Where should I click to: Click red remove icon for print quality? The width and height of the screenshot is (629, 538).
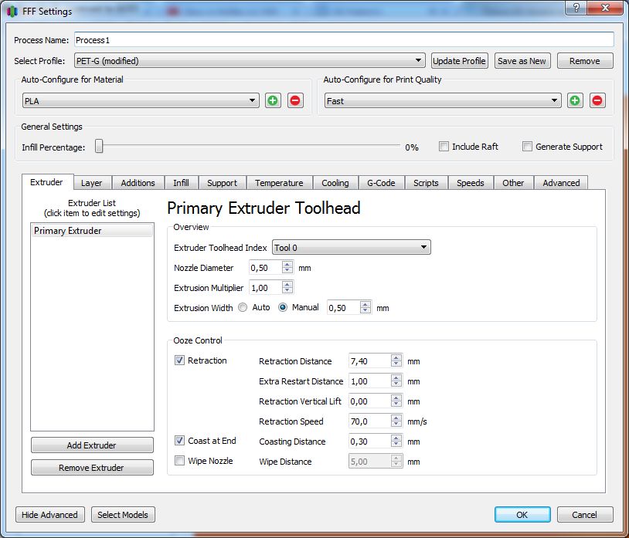coord(597,100)
